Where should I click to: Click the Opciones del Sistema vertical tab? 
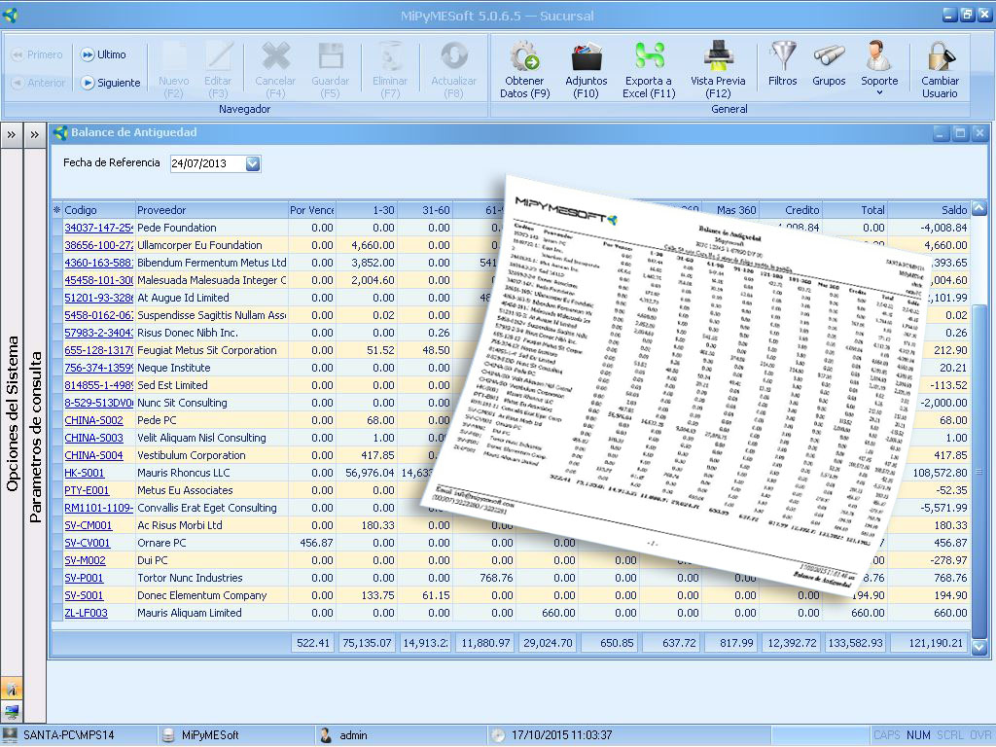pos(12,412)
